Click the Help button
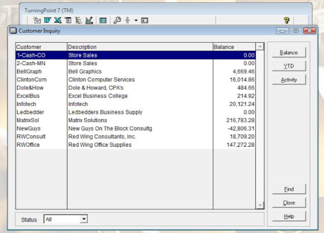 (x=289, y=216)
